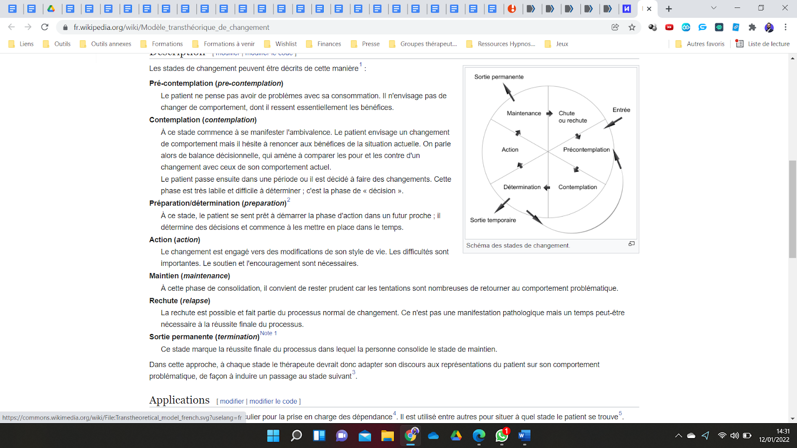The width and height of the screenshot is (797, 448).
Task: Click 'modifier le code' next to Applications
Action: 273,401
